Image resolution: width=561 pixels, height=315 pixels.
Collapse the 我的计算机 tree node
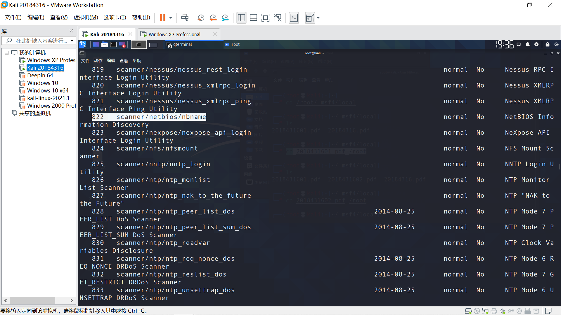point(6,53)
